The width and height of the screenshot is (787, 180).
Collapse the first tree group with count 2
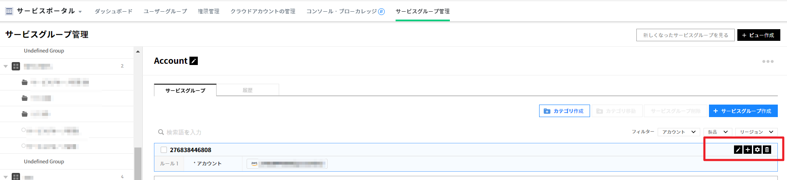(6, 66)
